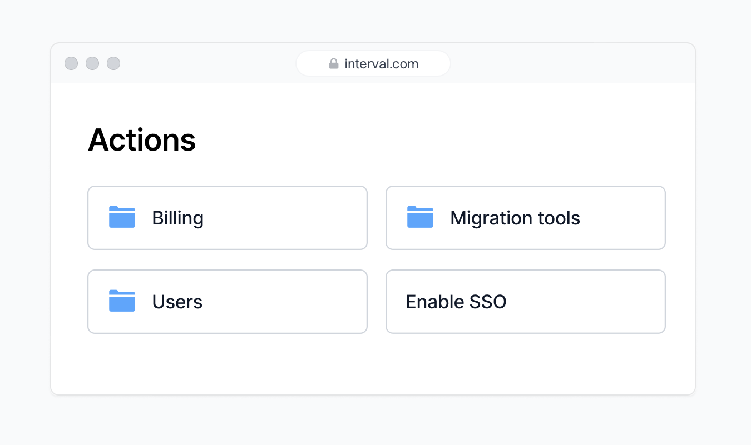Open the Billing actions folder
Viewport: 751px width, 445px height.
click(x=227, y=217)
